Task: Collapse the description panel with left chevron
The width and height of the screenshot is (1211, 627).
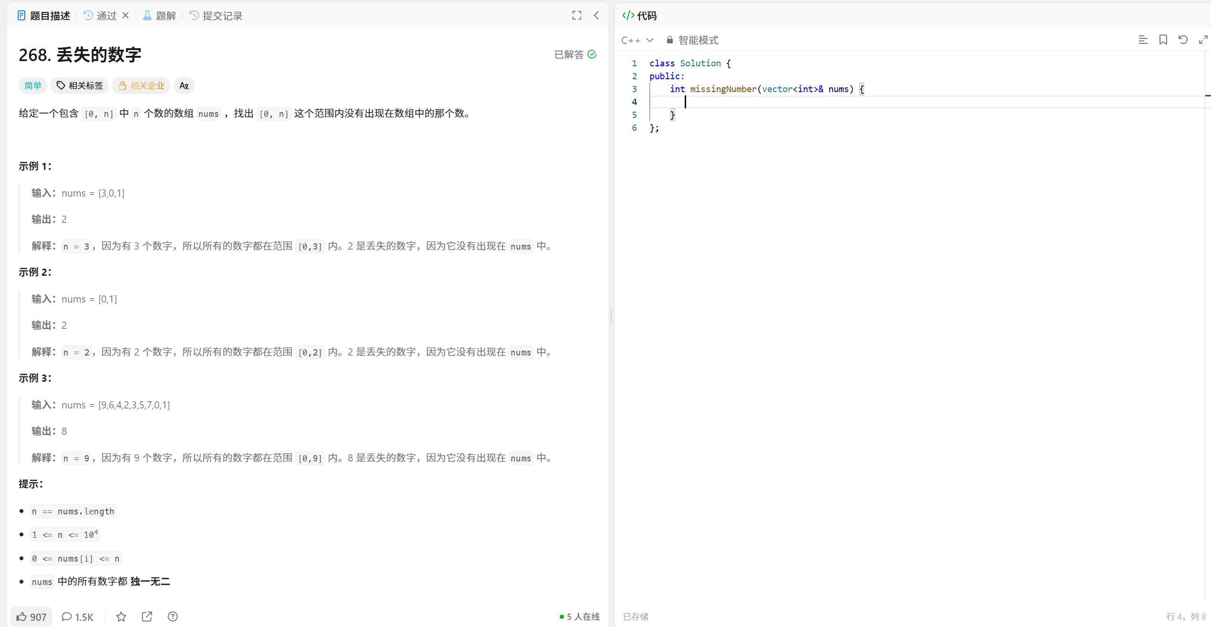Action: pyautogui.click(x=596, y=16)
